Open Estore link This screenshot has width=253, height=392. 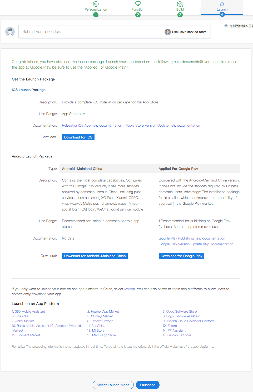coord(170,326)
